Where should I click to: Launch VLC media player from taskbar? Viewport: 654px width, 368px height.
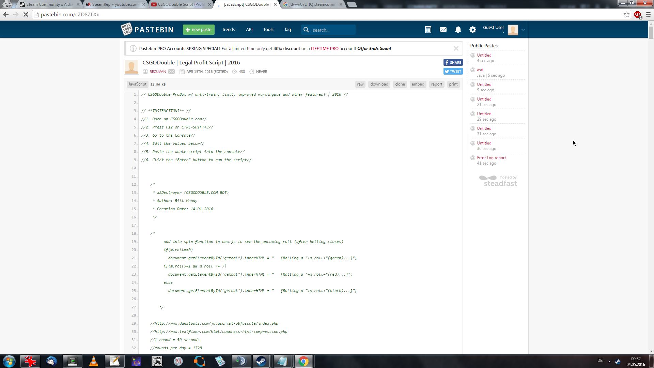pyautogui.click(x=94, y=361)
